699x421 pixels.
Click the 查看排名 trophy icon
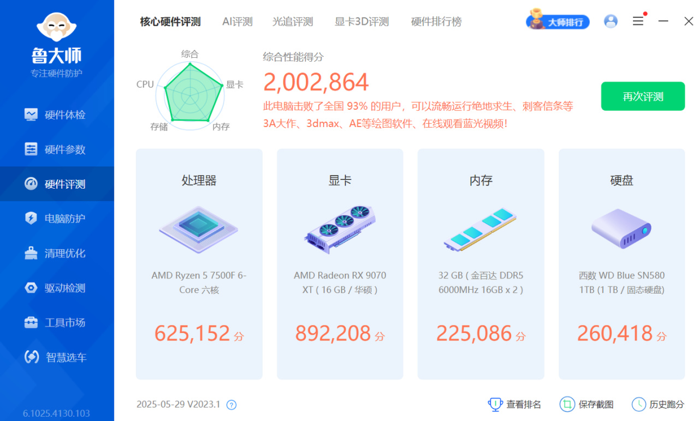tap(495, 404)
